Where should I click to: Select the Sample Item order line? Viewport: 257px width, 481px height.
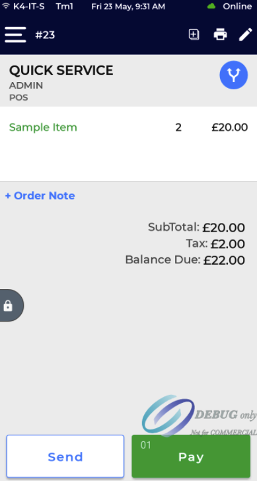click(x=128, y=127)
